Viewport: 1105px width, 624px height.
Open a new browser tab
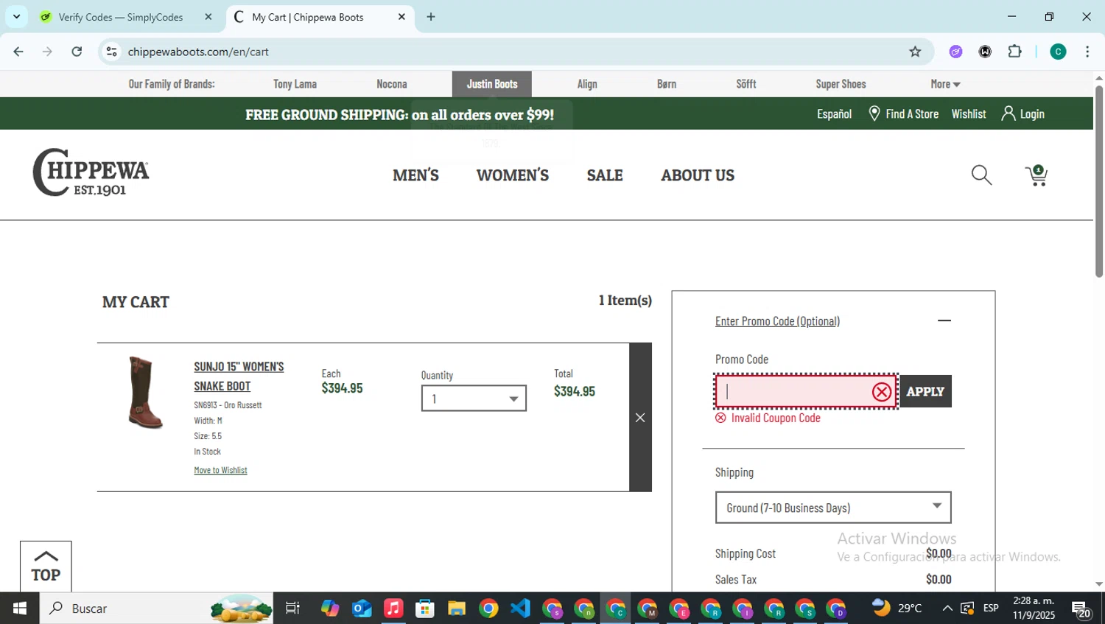pos(431,17)
